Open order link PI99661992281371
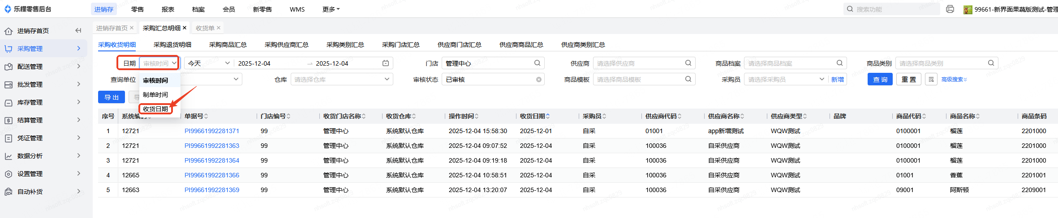Viewport: 1058px width, 218px height. click(x=212, y=131)
